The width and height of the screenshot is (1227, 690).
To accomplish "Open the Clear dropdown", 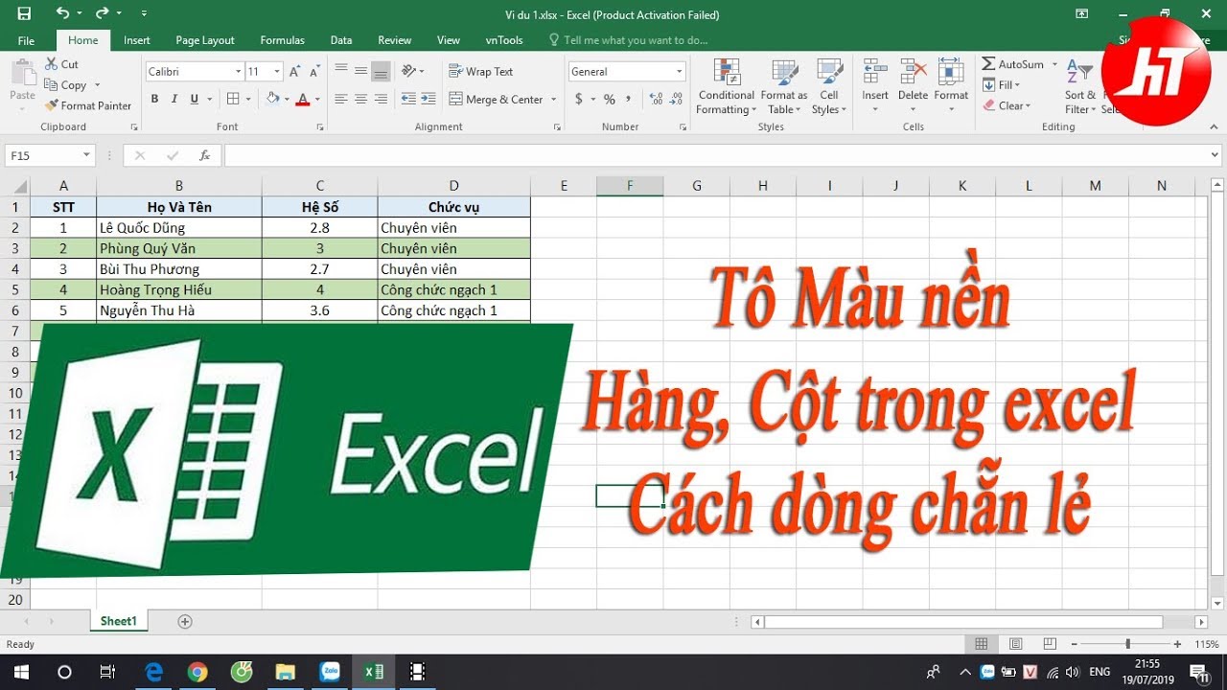I will pyautogui.click(x=1007, y=105).
